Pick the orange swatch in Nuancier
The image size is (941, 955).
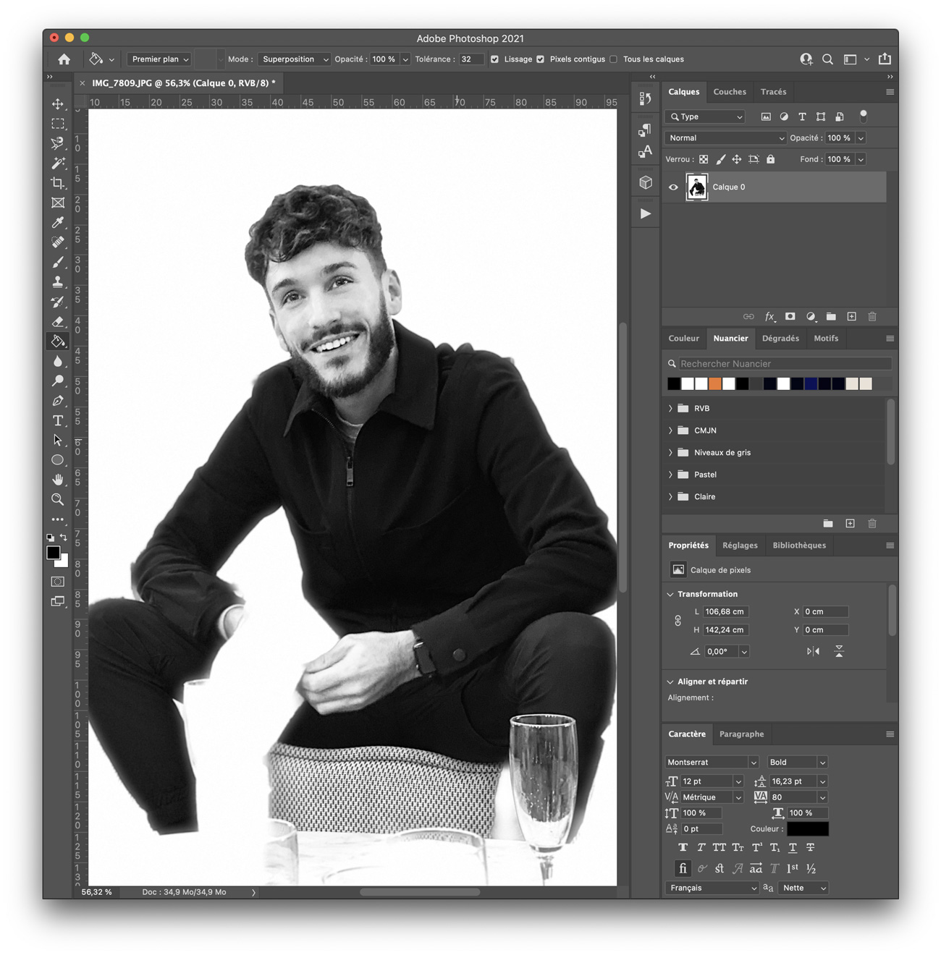click(715, 383)
